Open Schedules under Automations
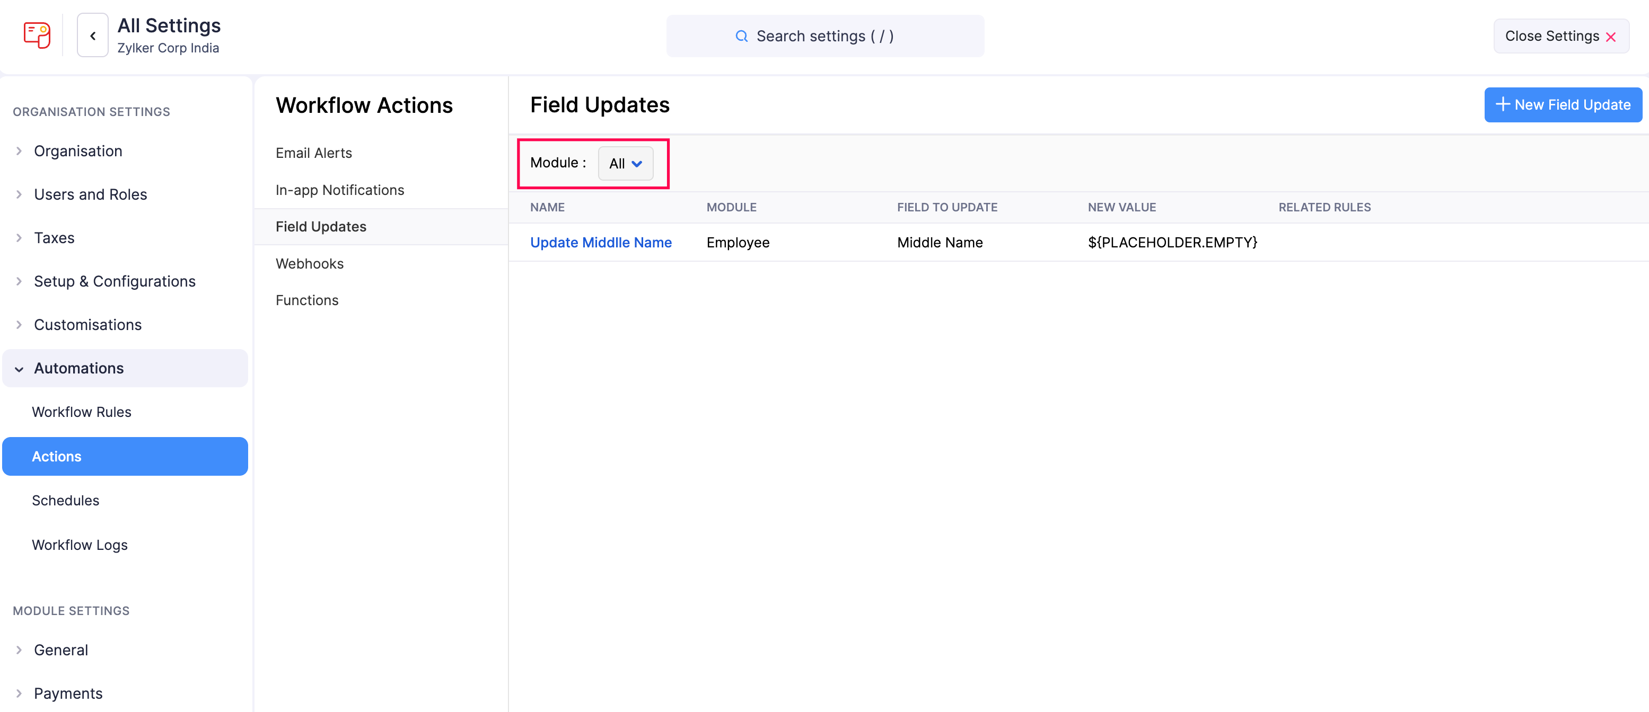The height and width of the screenshot is (712, 1649). coord(65,500)
